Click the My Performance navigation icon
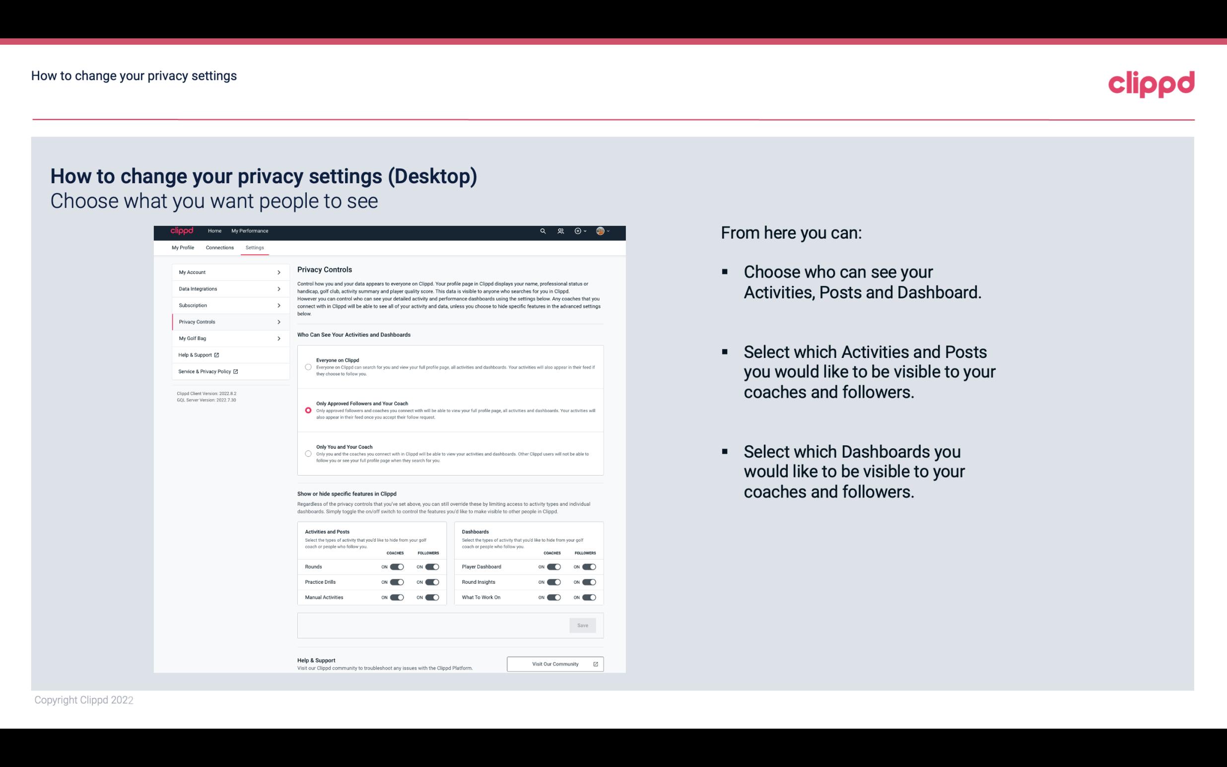The width and height of the screenshot is (1227, 767). 250,231
